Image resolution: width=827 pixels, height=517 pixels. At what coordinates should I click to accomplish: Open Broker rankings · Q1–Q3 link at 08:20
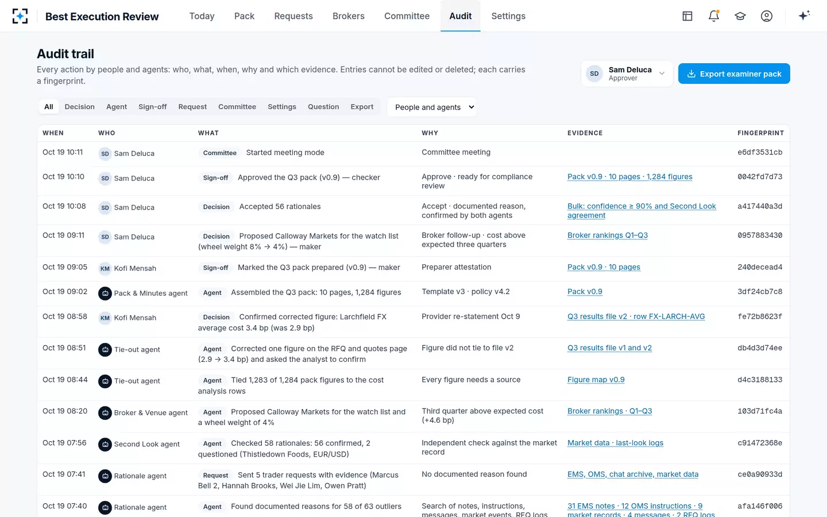point(609,411)
